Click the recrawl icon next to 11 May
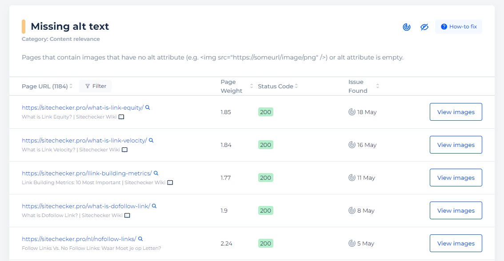504x261 pixels. click(x=352, y=178)
